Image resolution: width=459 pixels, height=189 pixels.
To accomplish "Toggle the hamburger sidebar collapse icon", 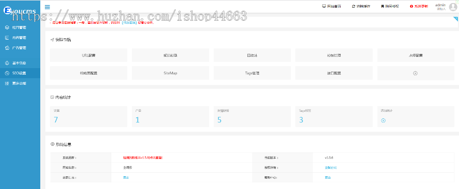I will 47,7.
